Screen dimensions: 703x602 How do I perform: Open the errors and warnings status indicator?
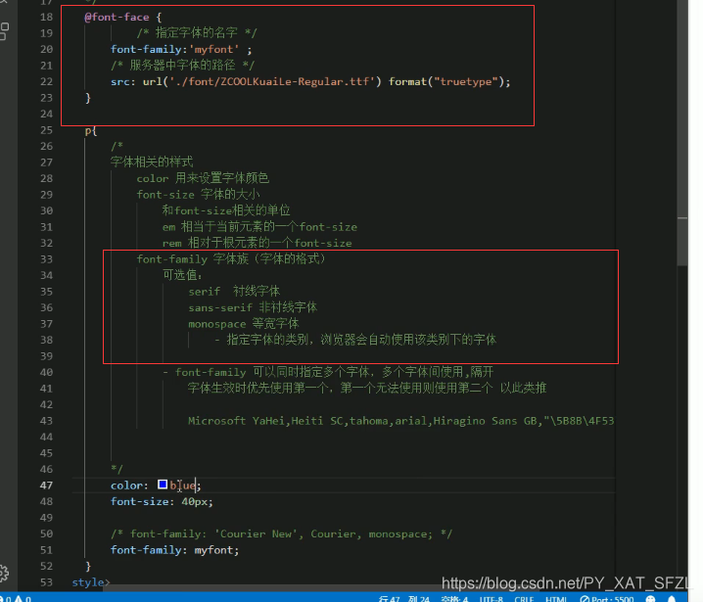(x=16, y=599)
